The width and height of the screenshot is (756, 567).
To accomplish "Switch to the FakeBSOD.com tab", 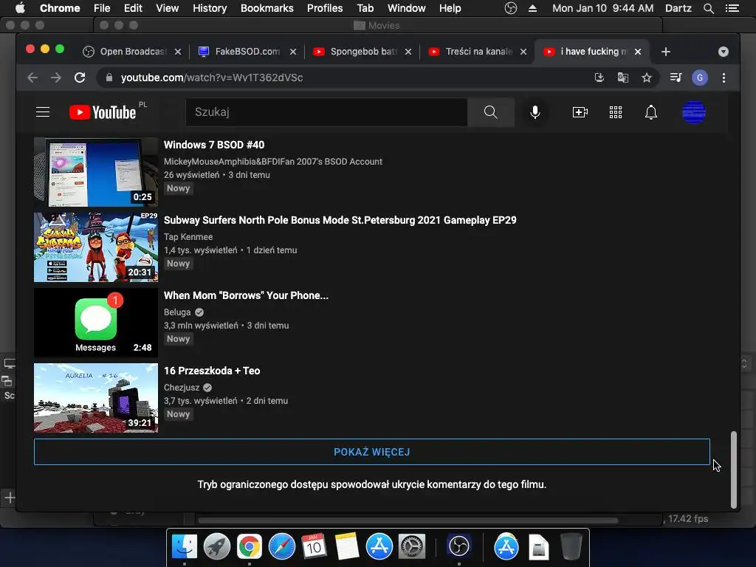I will click(x=247, y=52).
